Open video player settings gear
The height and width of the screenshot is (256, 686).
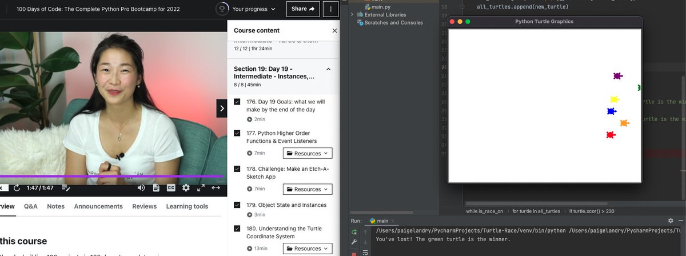186,187
